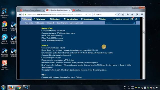Open InfinityBox CM2SPD desktop shortcut

(13, 26)
